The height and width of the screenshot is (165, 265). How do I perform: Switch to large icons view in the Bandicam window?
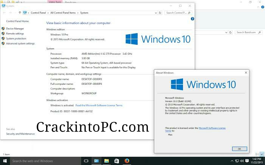pos(262,154)
